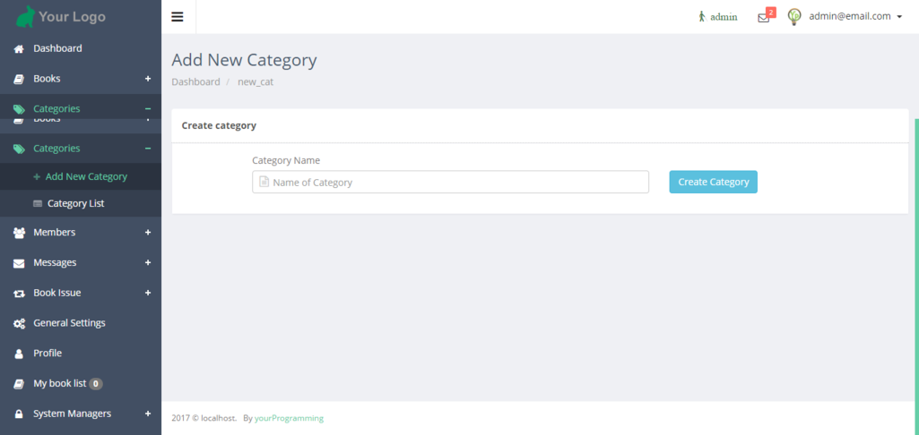This screenshot has width=919, height=435.
Task: Click the System Managers lock icon
Action: pos(18,414)
